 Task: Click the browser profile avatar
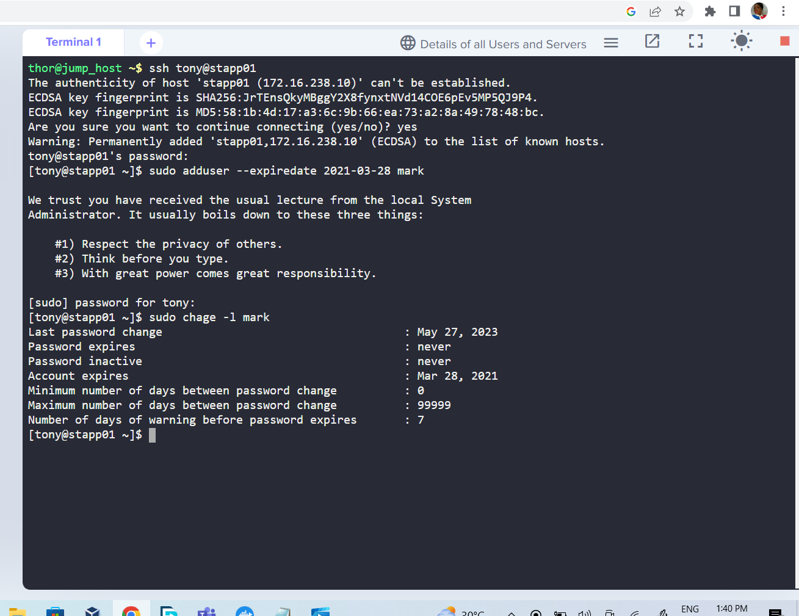(759, 11)
